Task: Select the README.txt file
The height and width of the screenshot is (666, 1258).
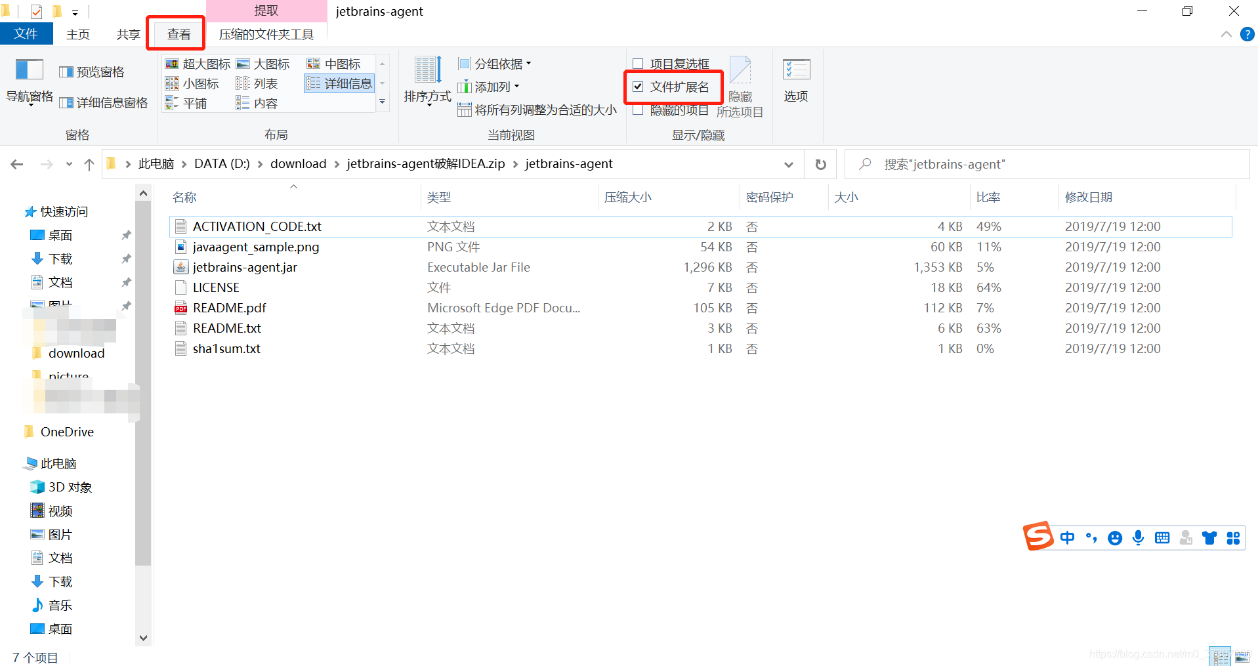Action: [700, 328]
